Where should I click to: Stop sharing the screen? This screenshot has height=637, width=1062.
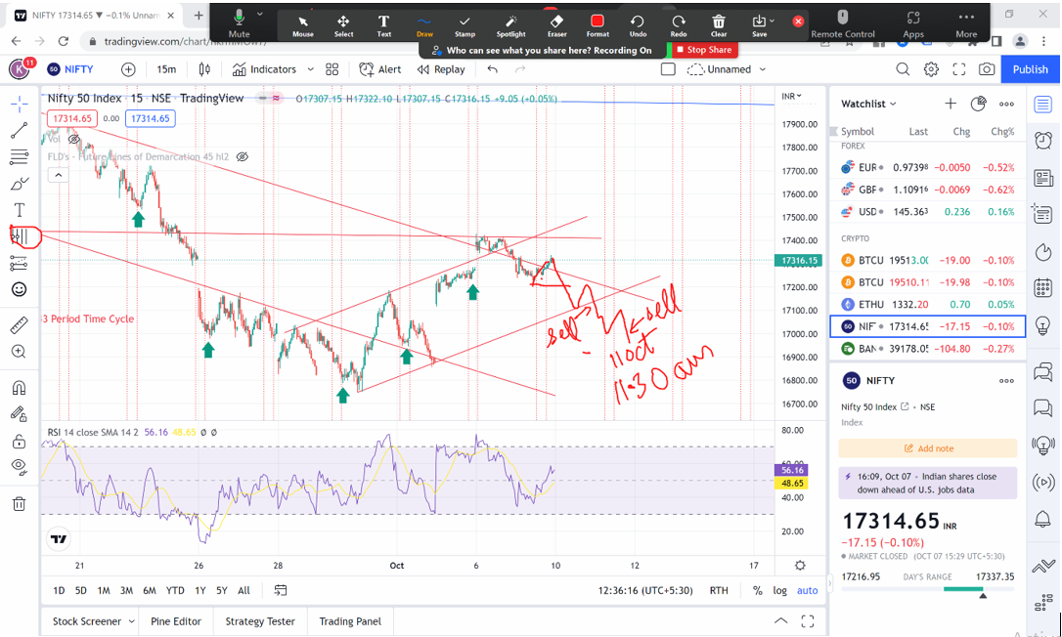pyautogui.click(x=703, y=50)
